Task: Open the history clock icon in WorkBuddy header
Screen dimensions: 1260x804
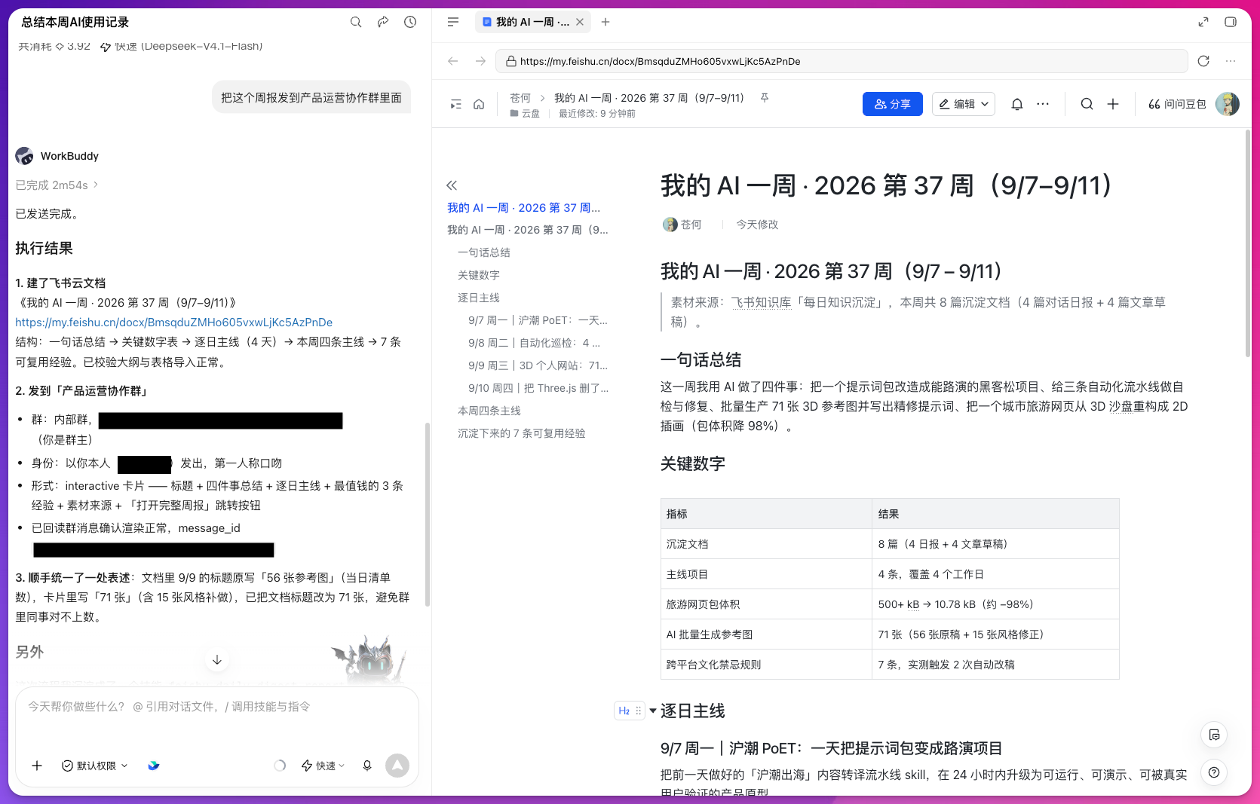Action: coord(410,22)
